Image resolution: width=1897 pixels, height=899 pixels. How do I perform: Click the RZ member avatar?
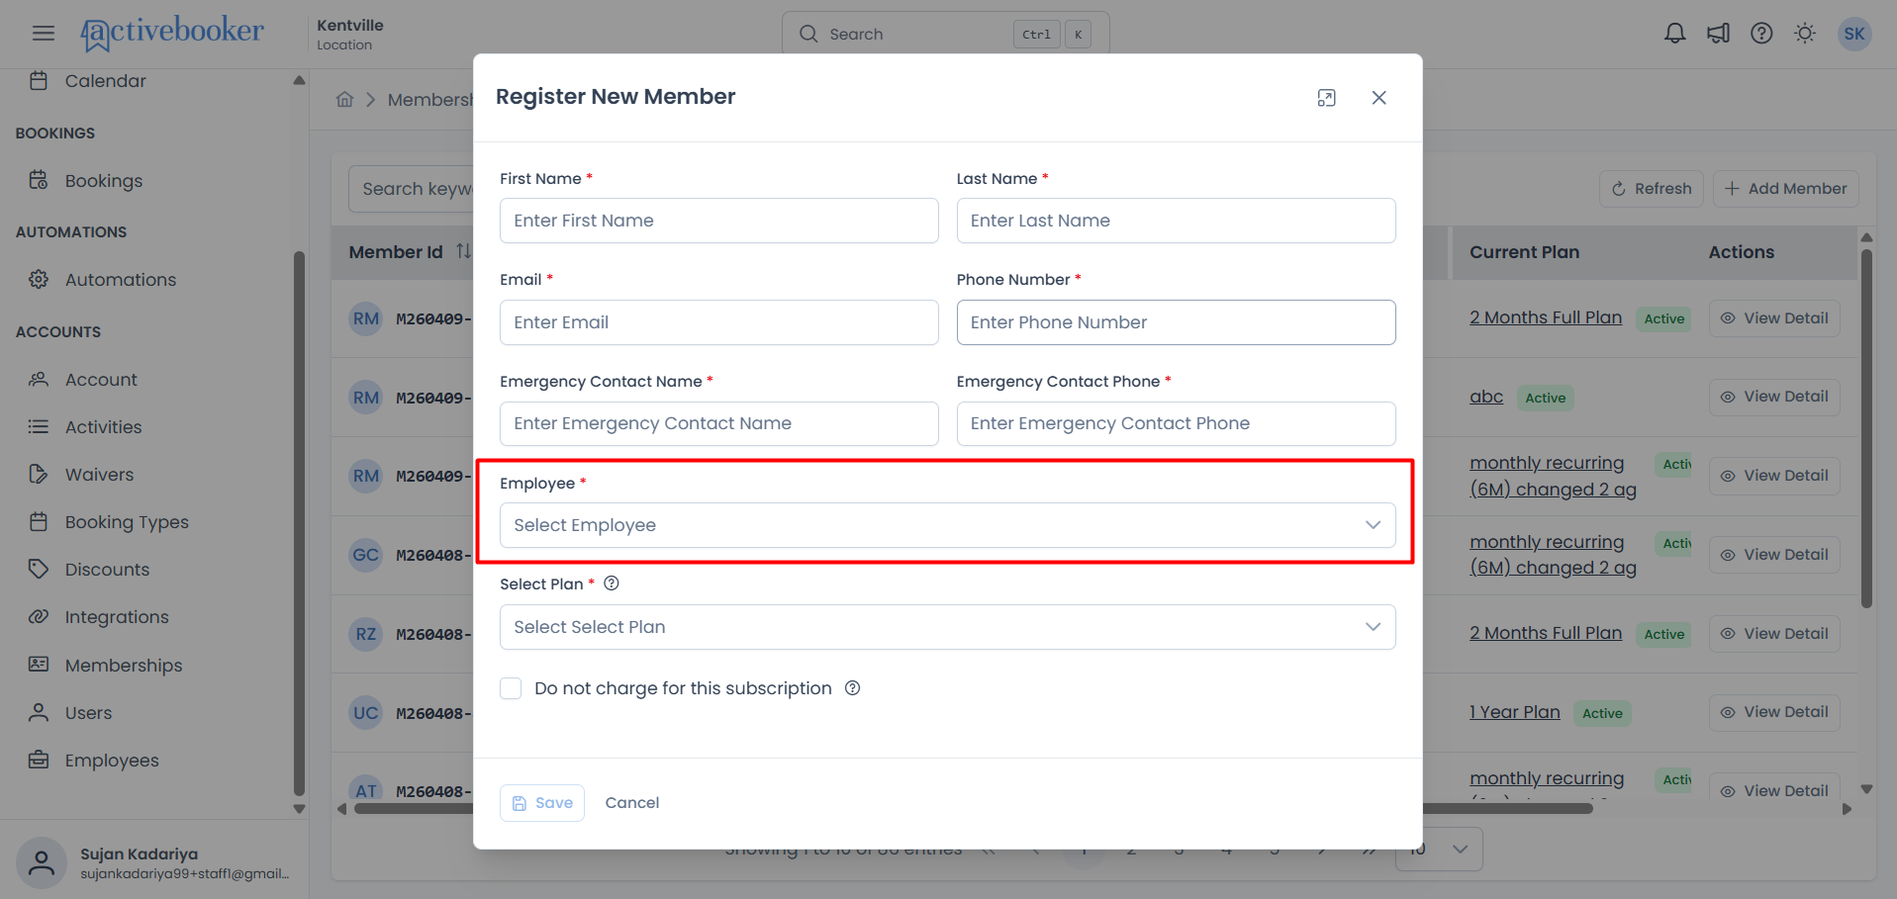point(366,634)
